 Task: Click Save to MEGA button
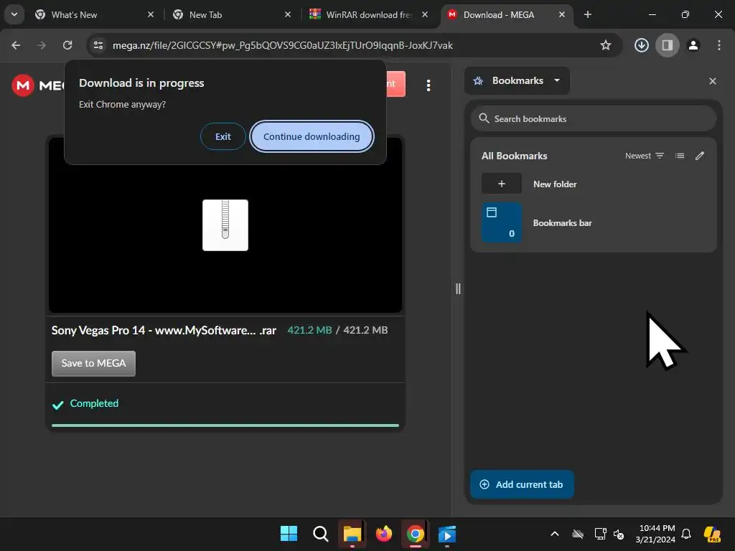[93, 363]
